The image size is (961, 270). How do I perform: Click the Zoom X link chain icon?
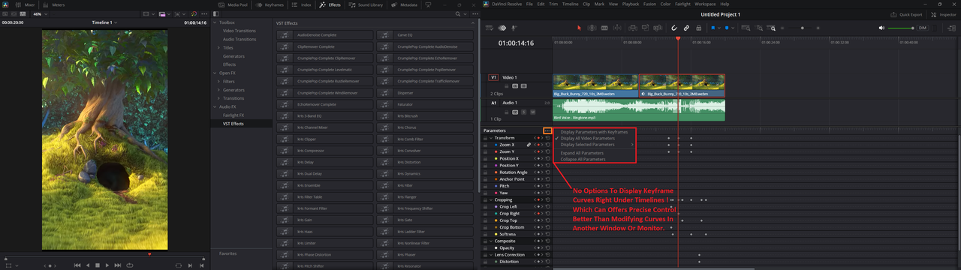click(x=529, y=145)
